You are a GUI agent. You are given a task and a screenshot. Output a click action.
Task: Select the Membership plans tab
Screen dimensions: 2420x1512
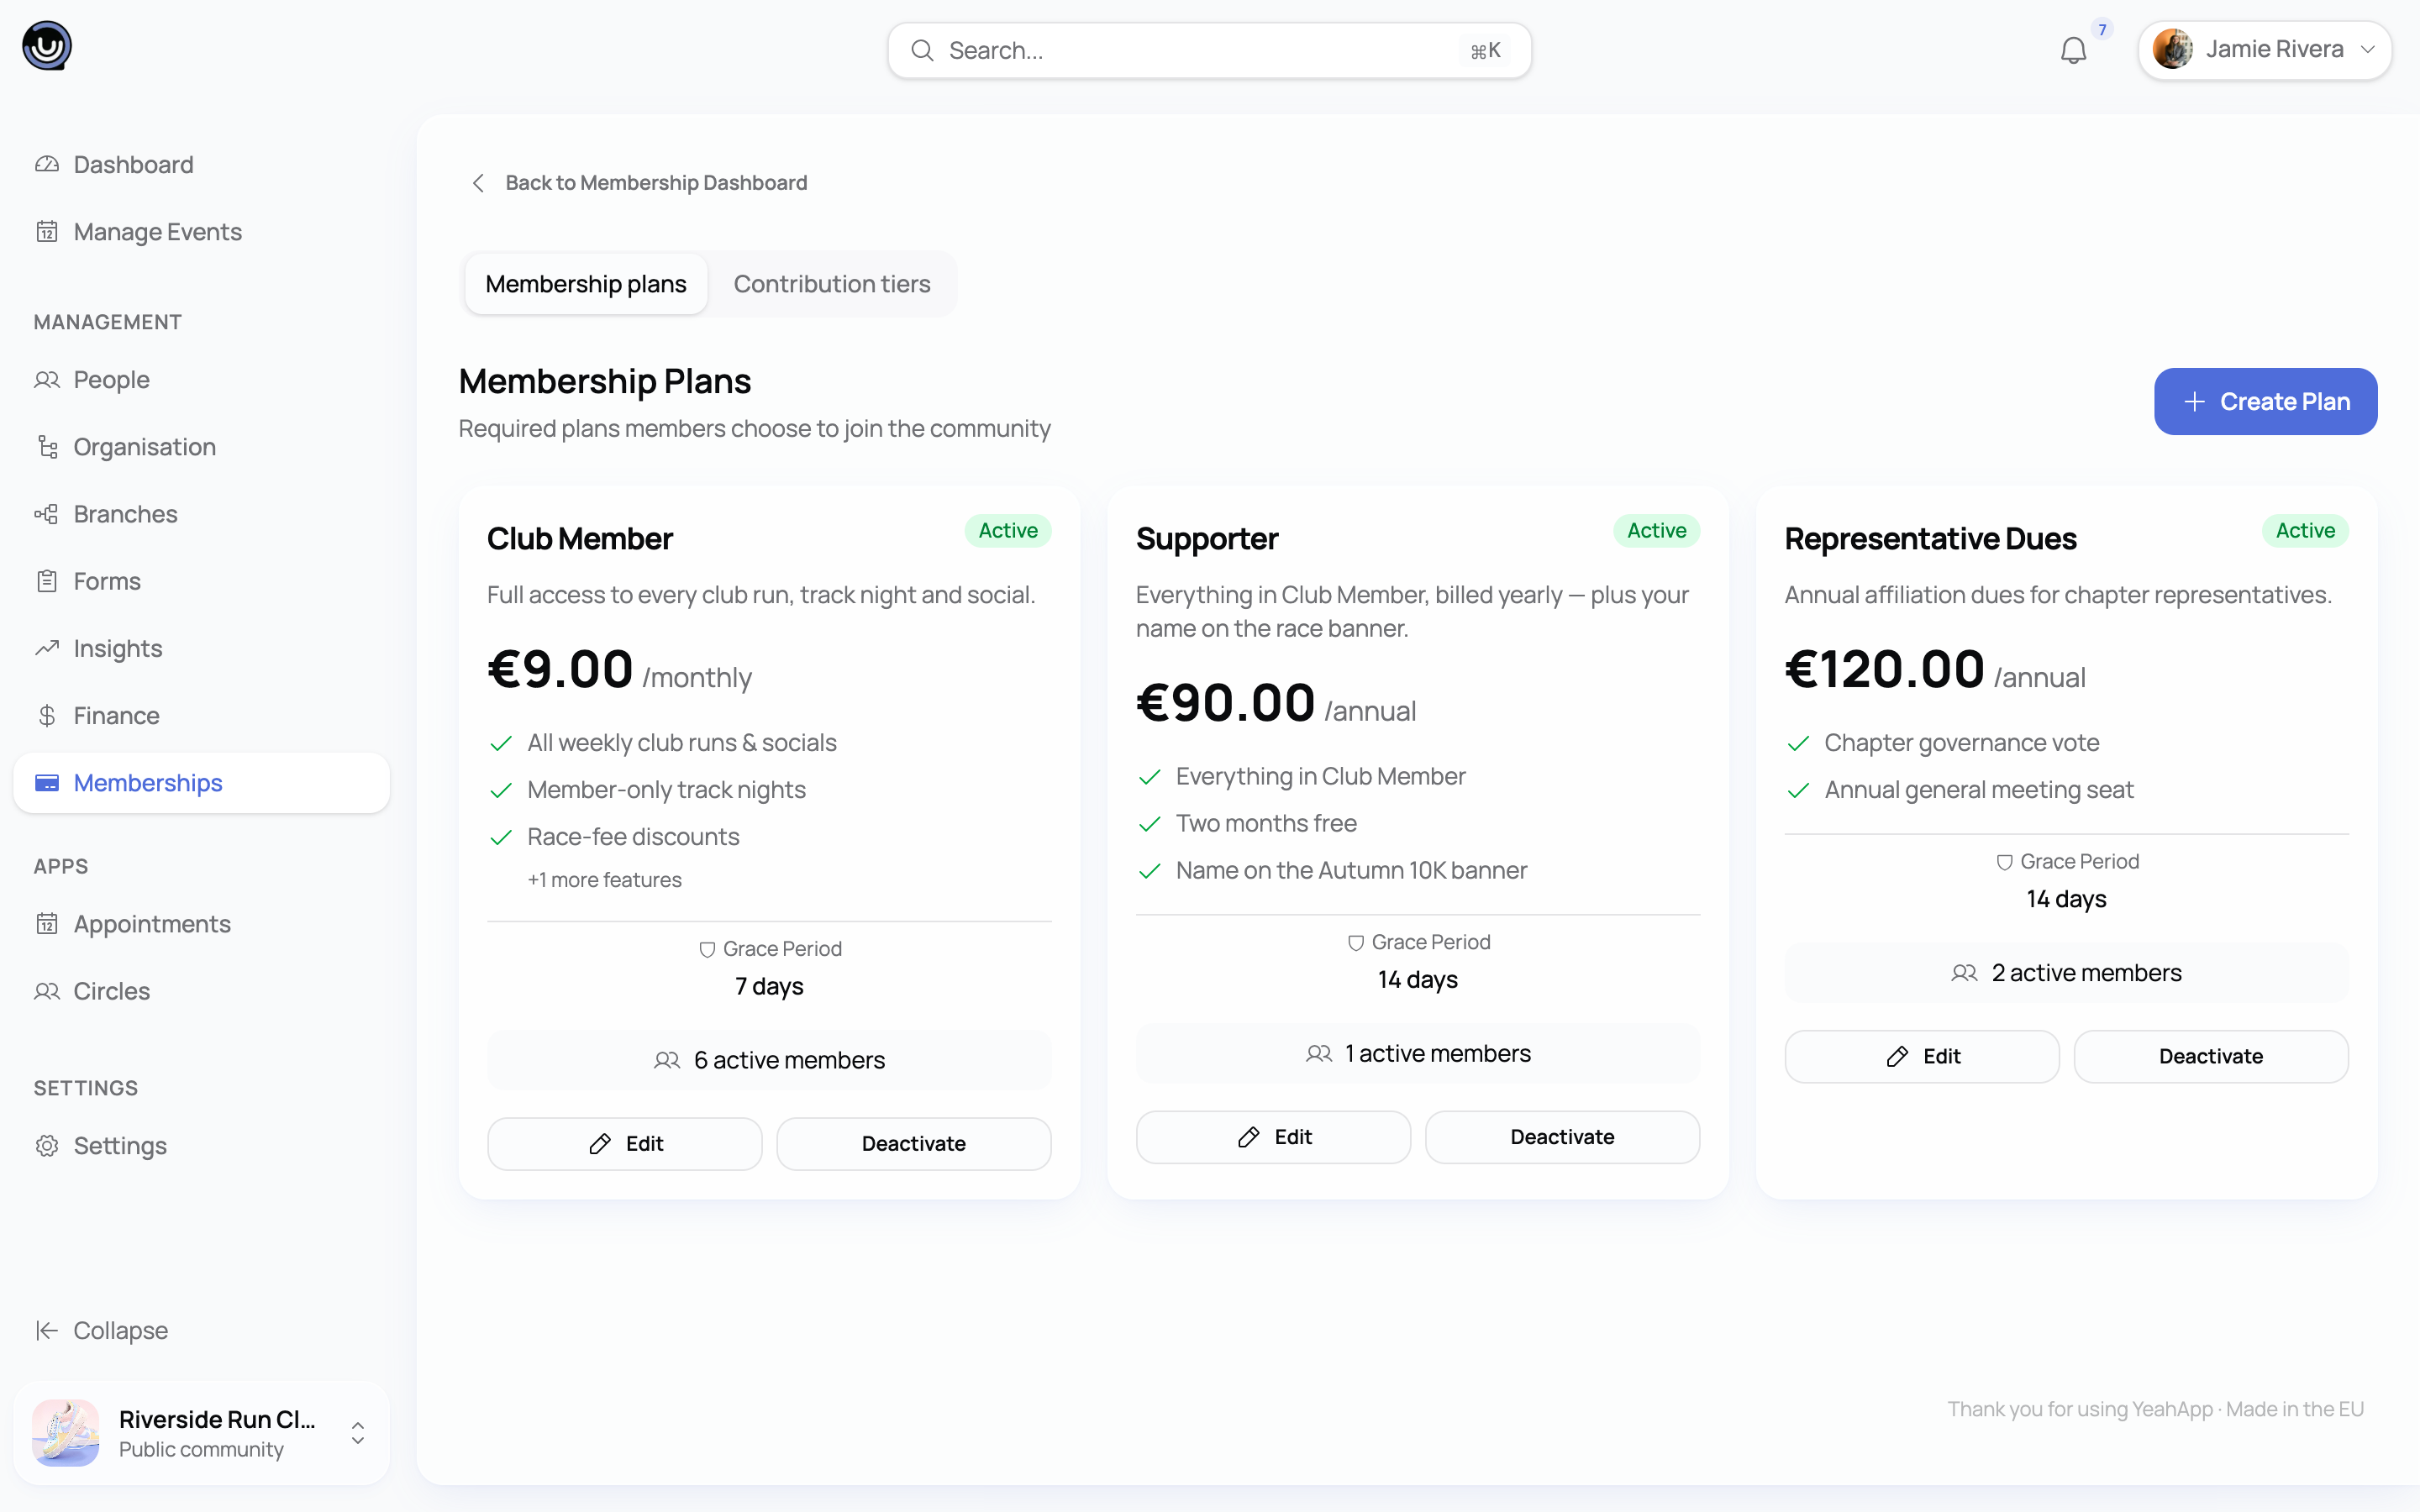(586, 284)
